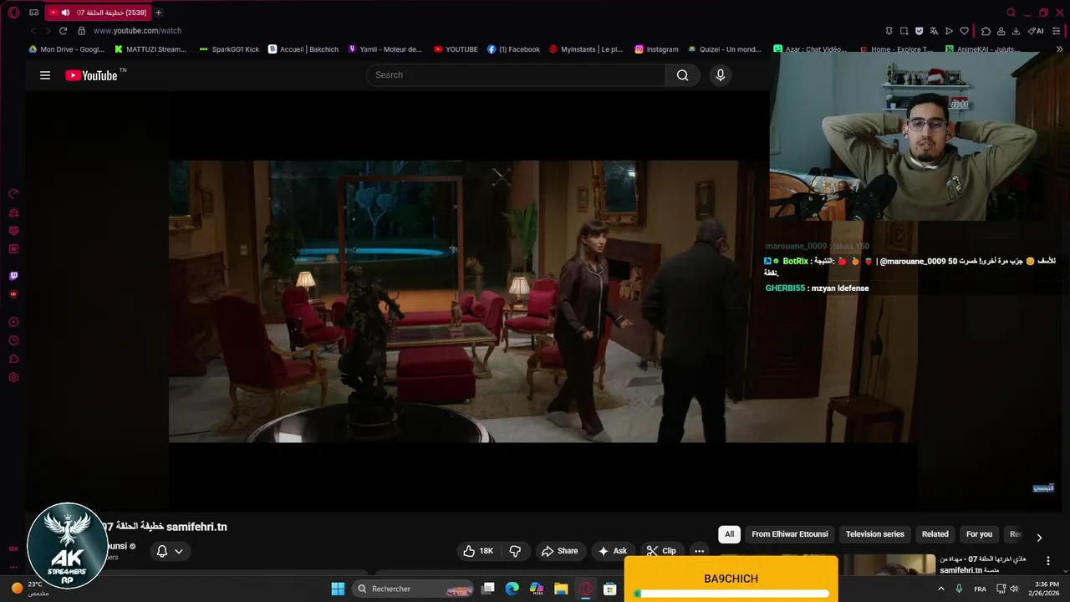Open sidebar settings gear icon
The height and width of the screenshot is (602, 1070).
tap(13, 377)
